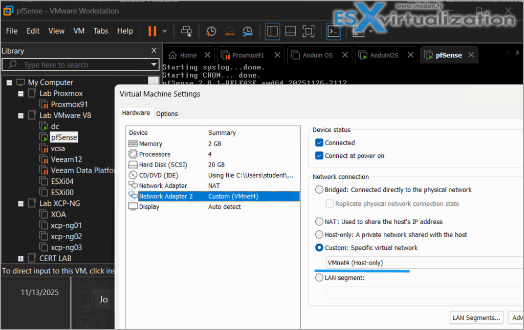This screenshot has height=330, width=524.
Task: Enable the Bridged network connection option
Action: click(319, 190)
